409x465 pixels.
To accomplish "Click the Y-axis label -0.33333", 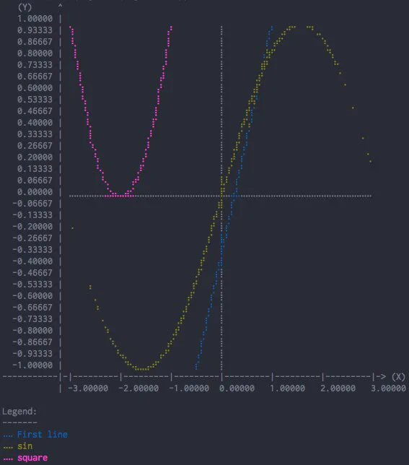I will (x=32, y=250).
